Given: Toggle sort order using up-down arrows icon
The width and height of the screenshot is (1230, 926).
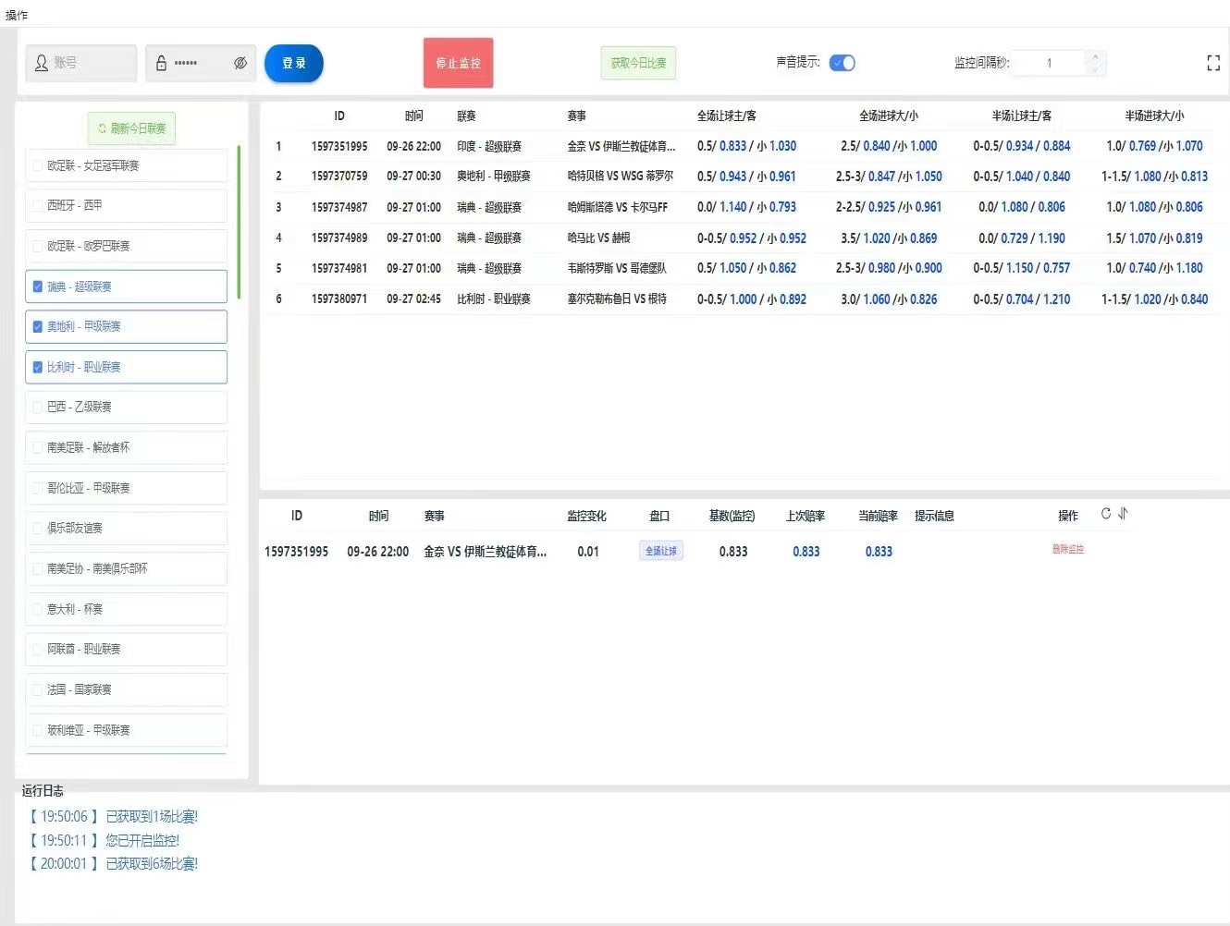Looking at the screenshot, I should coord(1122,514).
